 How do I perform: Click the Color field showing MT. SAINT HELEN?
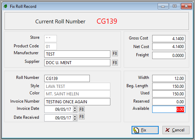tap(77, 94)
